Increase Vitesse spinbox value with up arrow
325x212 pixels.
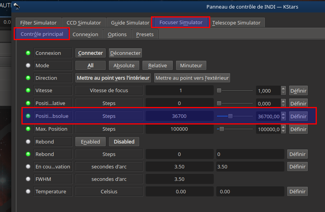[283, 88]
